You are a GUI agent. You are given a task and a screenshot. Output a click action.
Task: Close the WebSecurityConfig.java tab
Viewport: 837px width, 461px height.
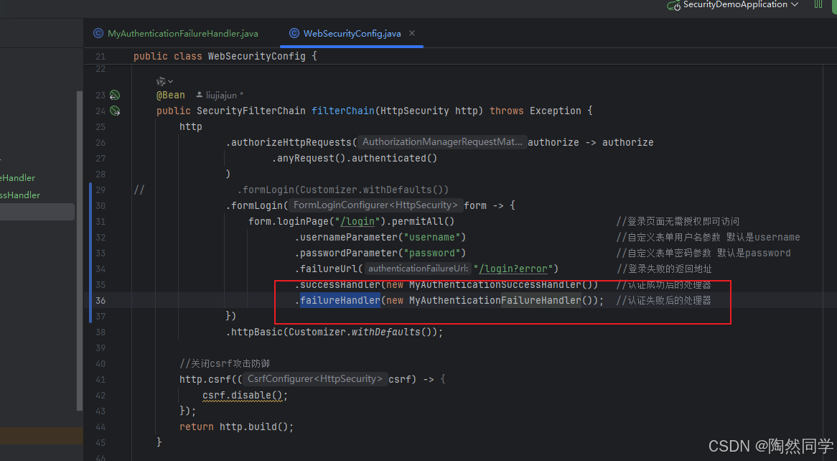point(411,33)
